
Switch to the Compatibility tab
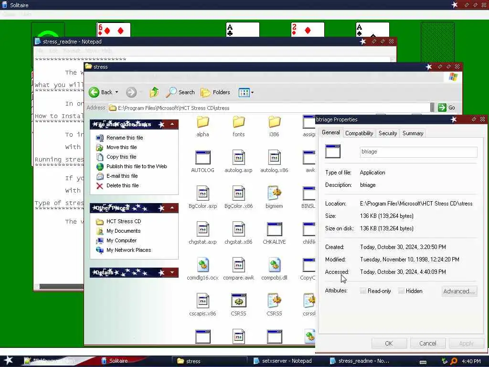pos(359,133)
